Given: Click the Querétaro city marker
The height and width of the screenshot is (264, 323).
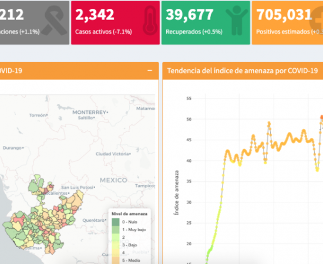Looking at the screenshot, I should point(106,220).
